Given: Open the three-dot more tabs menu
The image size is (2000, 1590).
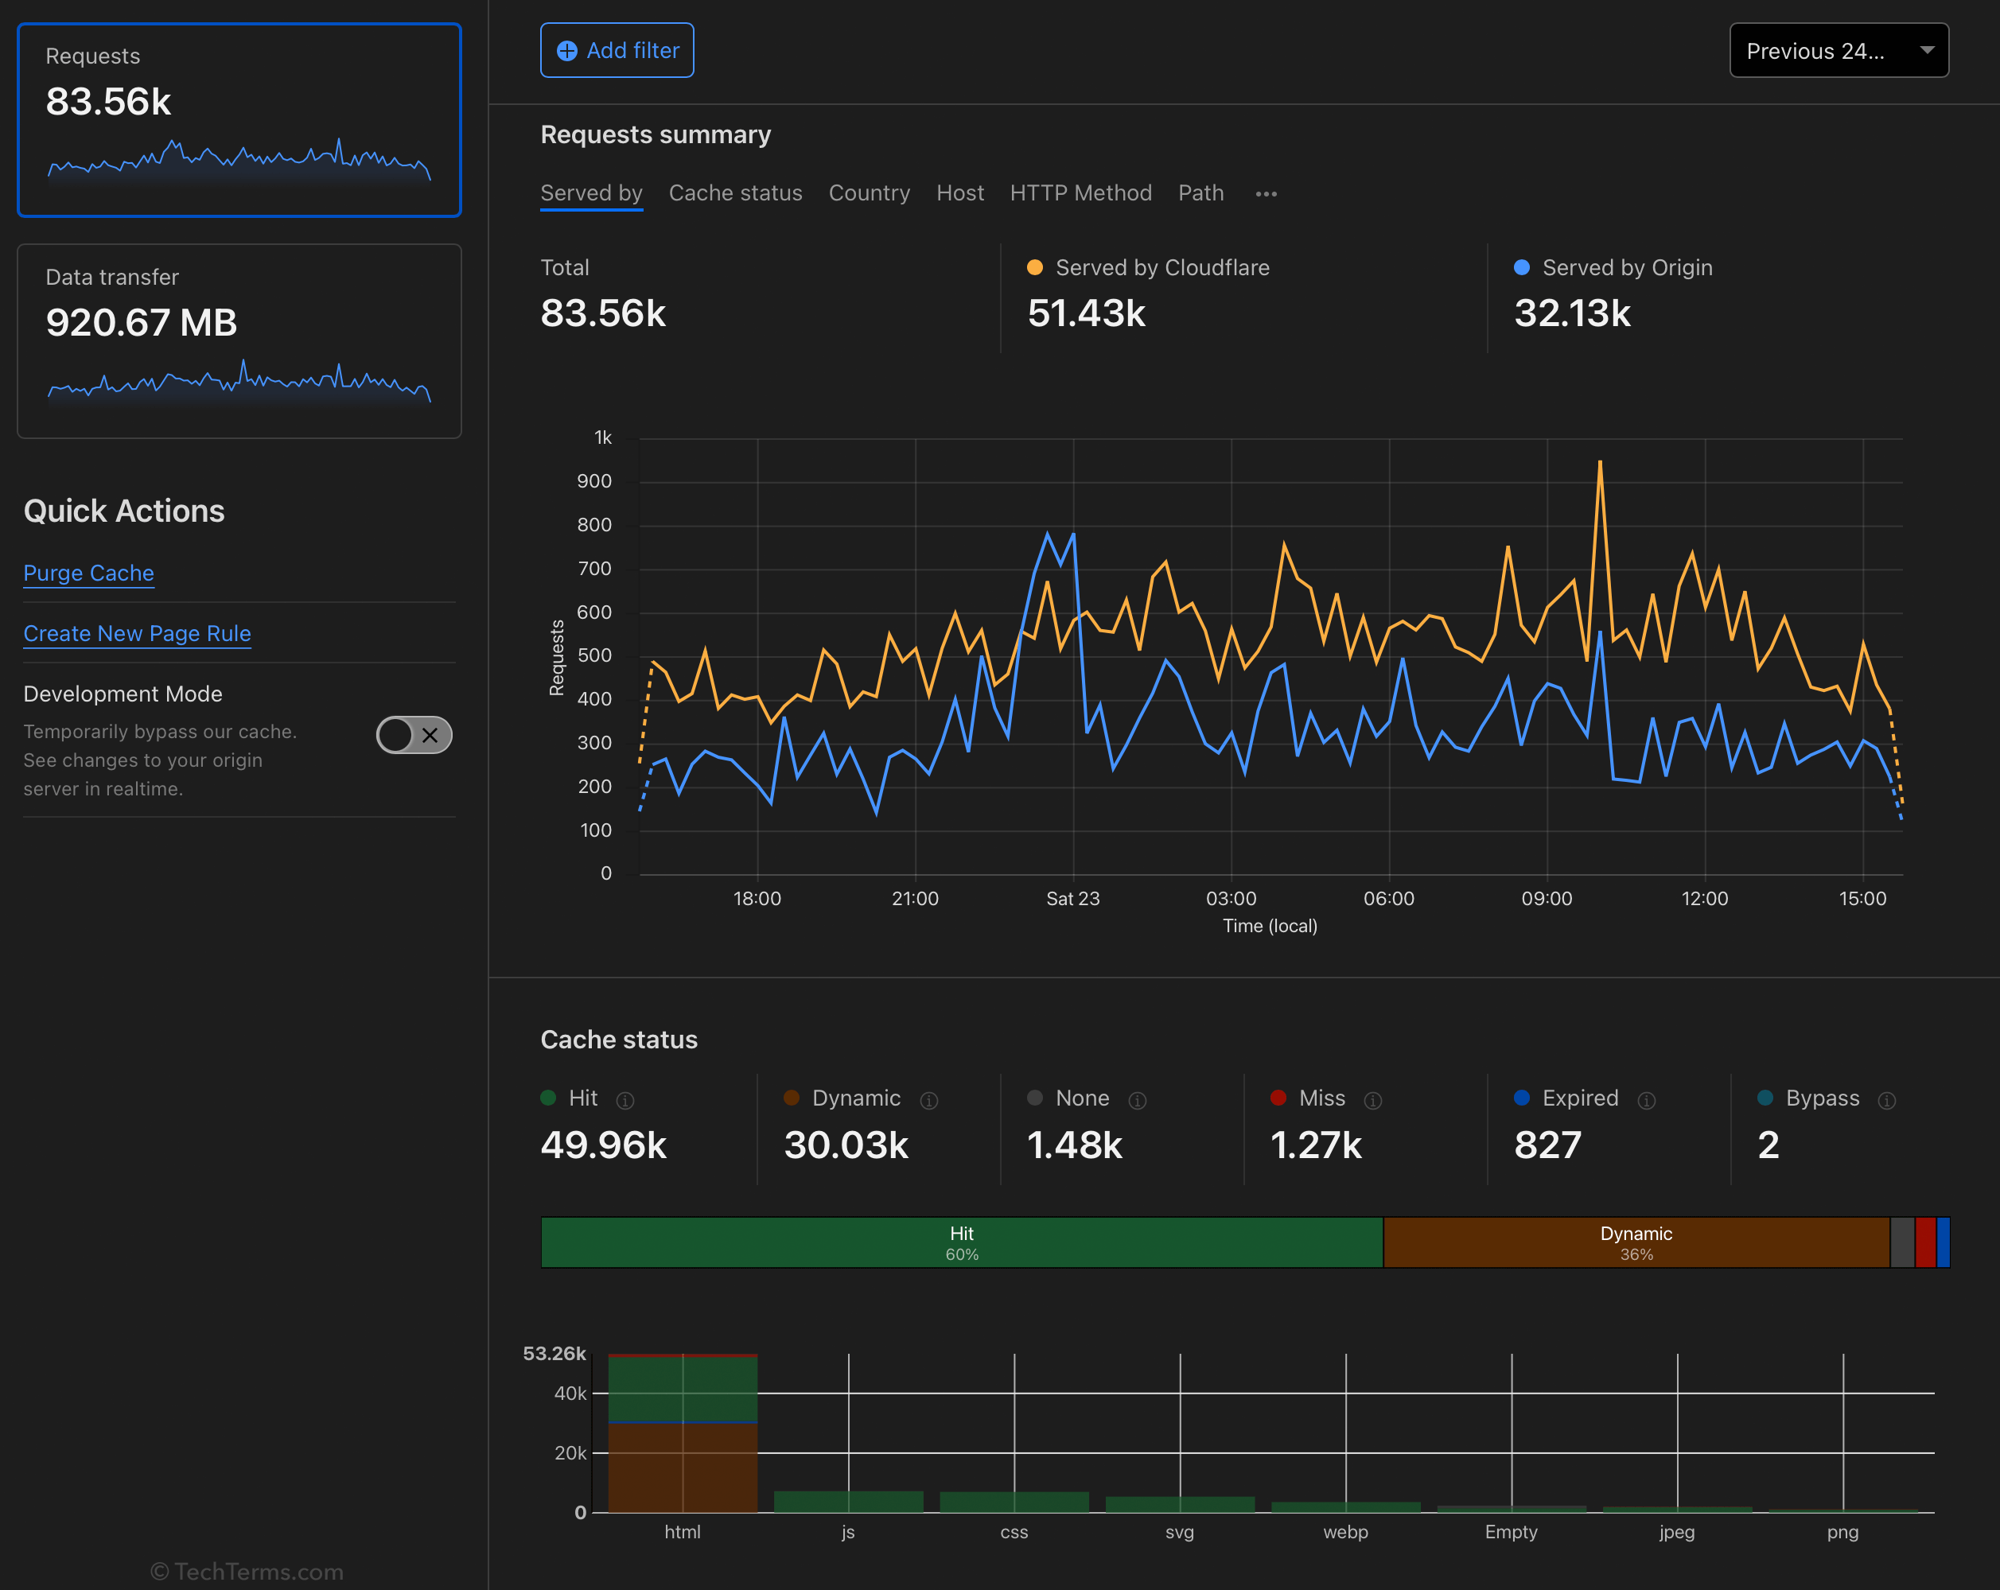Looking at the screenshot, I should [1267, 194].
